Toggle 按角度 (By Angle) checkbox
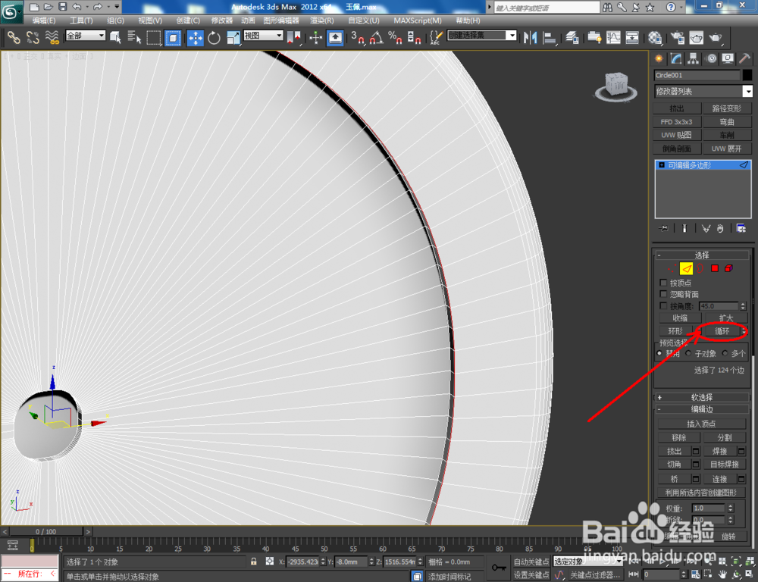This screenshot has width=758, height=582. coord(663,306)
